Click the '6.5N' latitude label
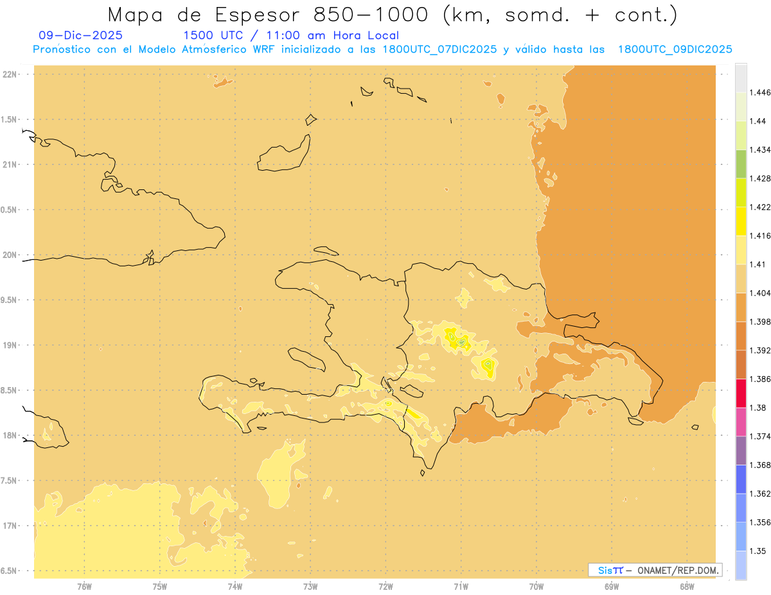771x595 pixels. (x=10, y=571)
